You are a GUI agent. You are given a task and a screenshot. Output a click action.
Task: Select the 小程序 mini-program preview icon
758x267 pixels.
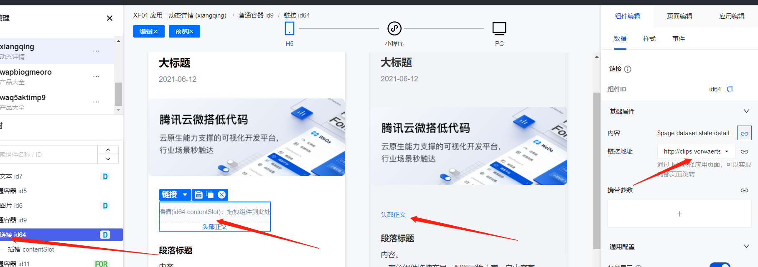click(x=394, y=28)
